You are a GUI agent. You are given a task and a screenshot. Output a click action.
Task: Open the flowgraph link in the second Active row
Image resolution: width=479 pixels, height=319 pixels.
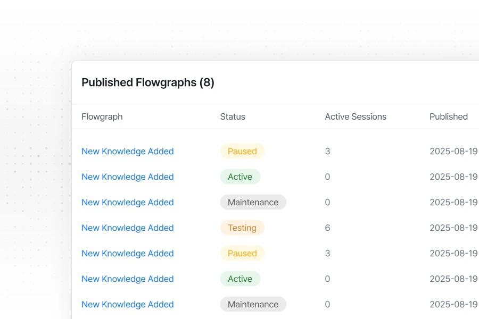pyautogui.click(x=127, y=279)
